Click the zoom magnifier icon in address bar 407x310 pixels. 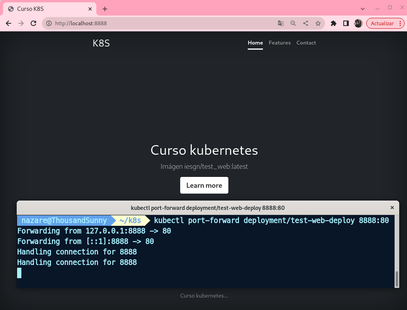click(293, 23)
